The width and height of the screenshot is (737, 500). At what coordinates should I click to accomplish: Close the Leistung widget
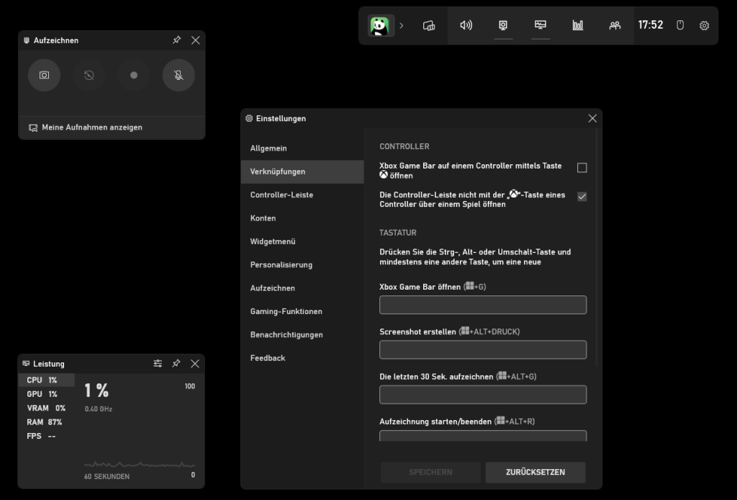coord(195,363)
